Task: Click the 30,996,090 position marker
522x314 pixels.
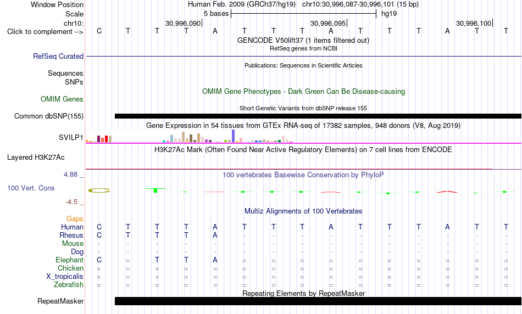Action: coord(184,23)
